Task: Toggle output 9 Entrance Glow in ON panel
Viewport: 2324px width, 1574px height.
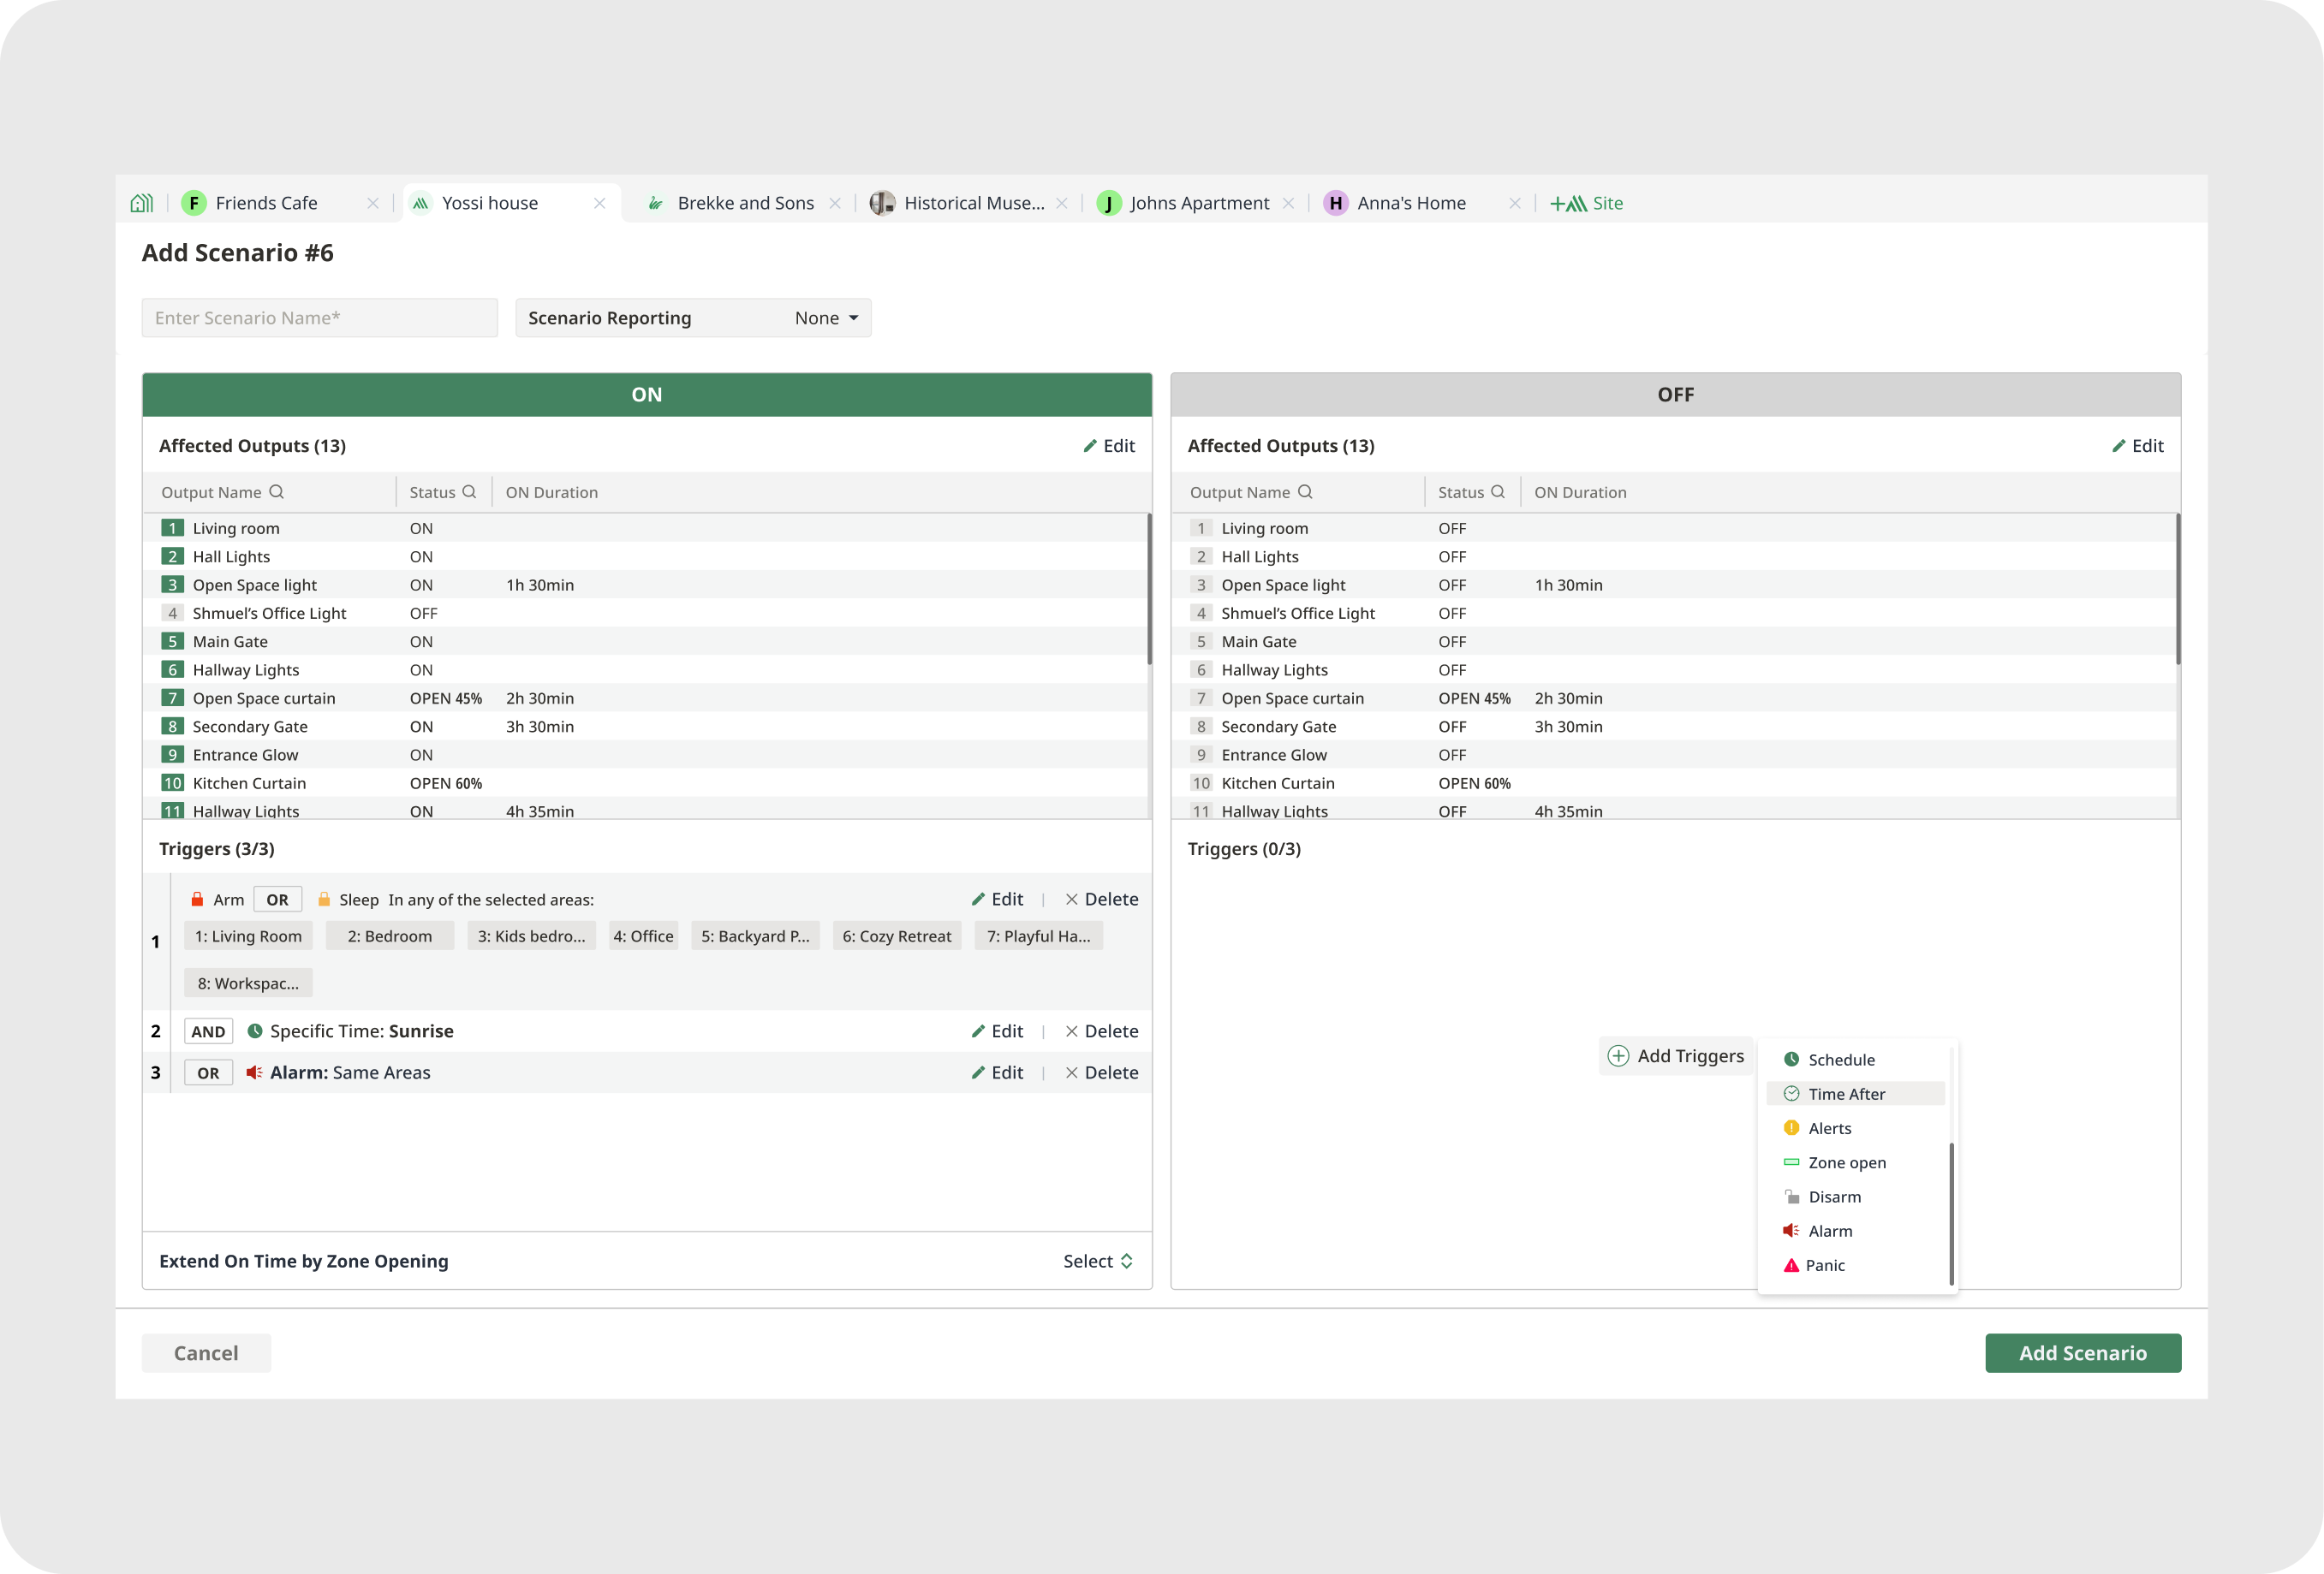Action: click(172, 755)
